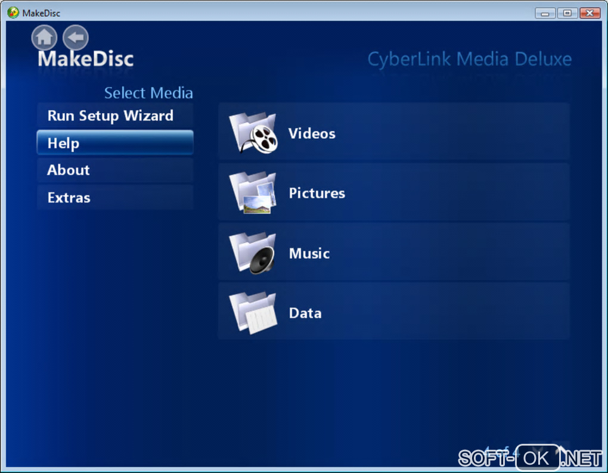Go back using the arrow icon

click(x=76, y=38)
